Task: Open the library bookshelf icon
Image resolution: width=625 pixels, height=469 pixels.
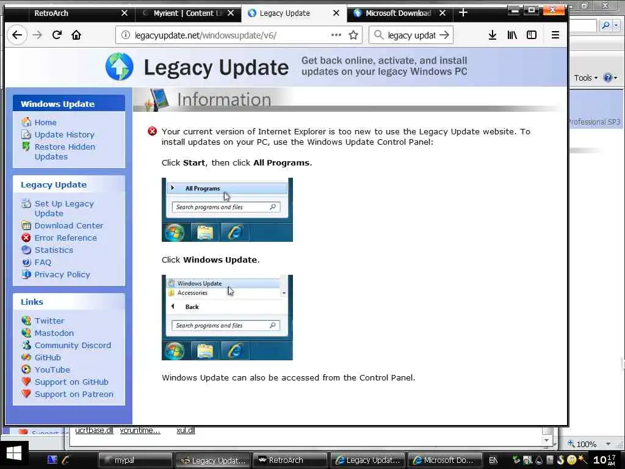Action: point(512,35)
